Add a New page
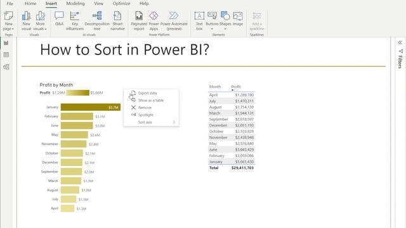406x228 pixels. [8, 21]
